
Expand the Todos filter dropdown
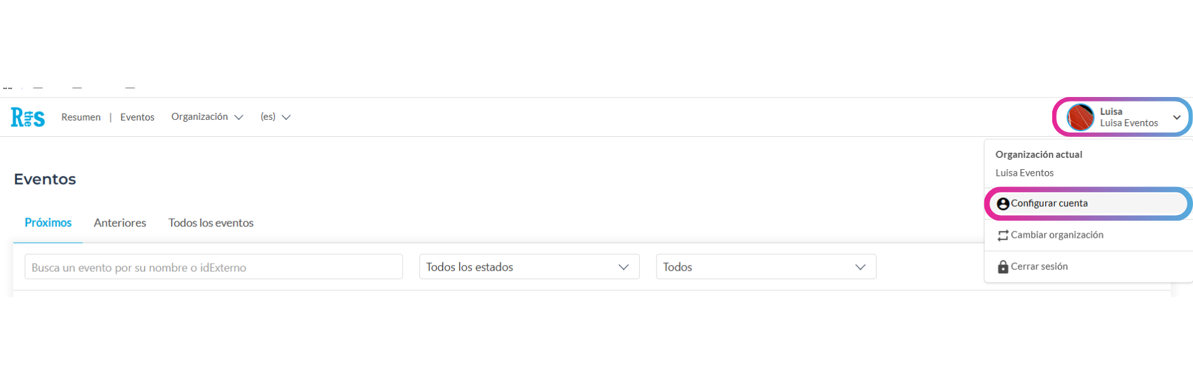(766, 267)
